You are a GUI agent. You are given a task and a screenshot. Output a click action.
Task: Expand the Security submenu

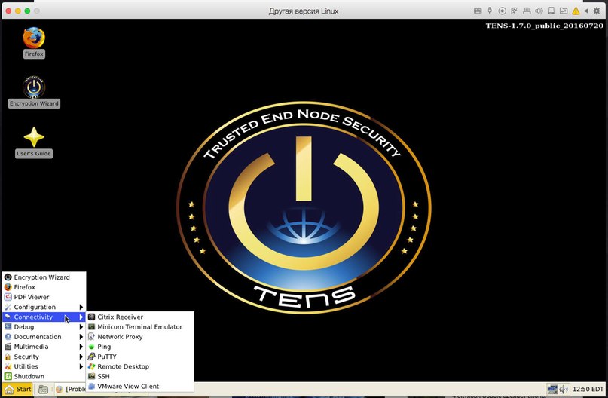click(x=44, y=357)
